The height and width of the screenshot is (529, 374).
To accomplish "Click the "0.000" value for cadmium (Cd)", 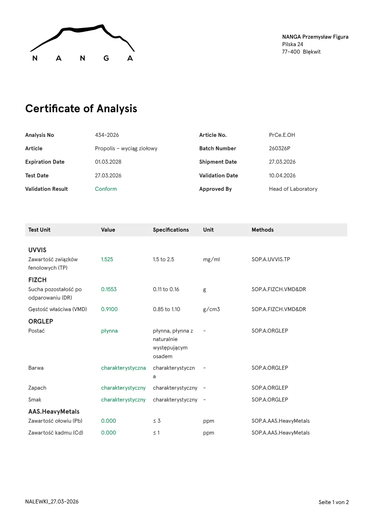I will pyautogui.click(x=108, y=433).
